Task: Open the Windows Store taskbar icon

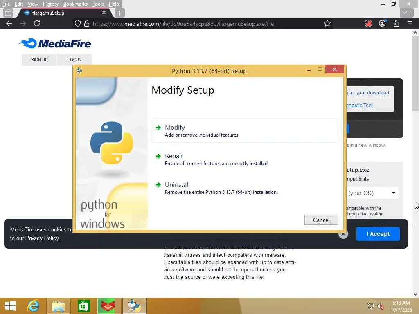Action: 83,306
